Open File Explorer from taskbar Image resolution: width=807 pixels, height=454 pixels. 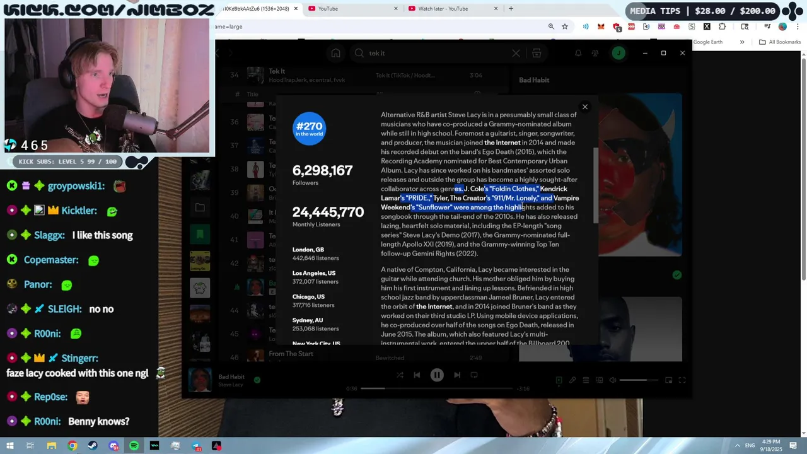coord(52,446)
